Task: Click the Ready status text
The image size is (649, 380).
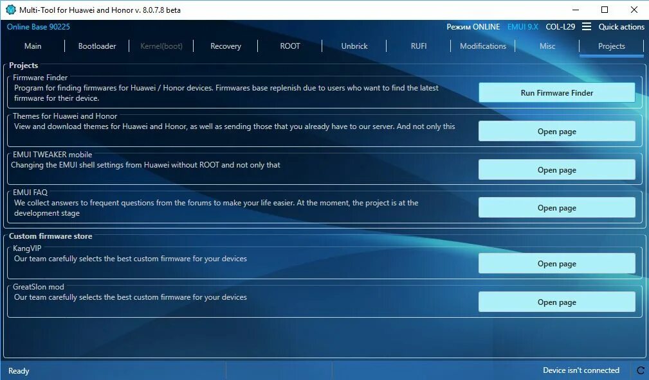Action: click(19, 371)
